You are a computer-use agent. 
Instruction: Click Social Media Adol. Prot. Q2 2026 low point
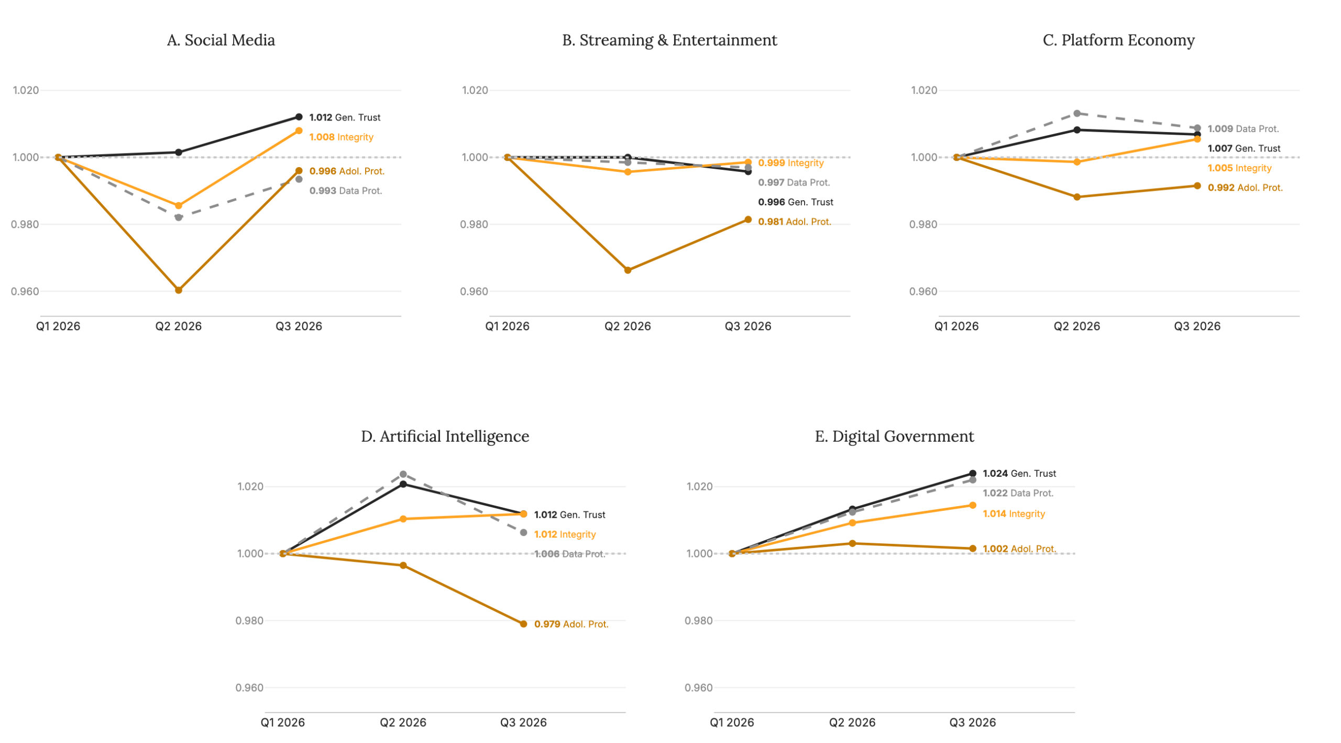179,290
